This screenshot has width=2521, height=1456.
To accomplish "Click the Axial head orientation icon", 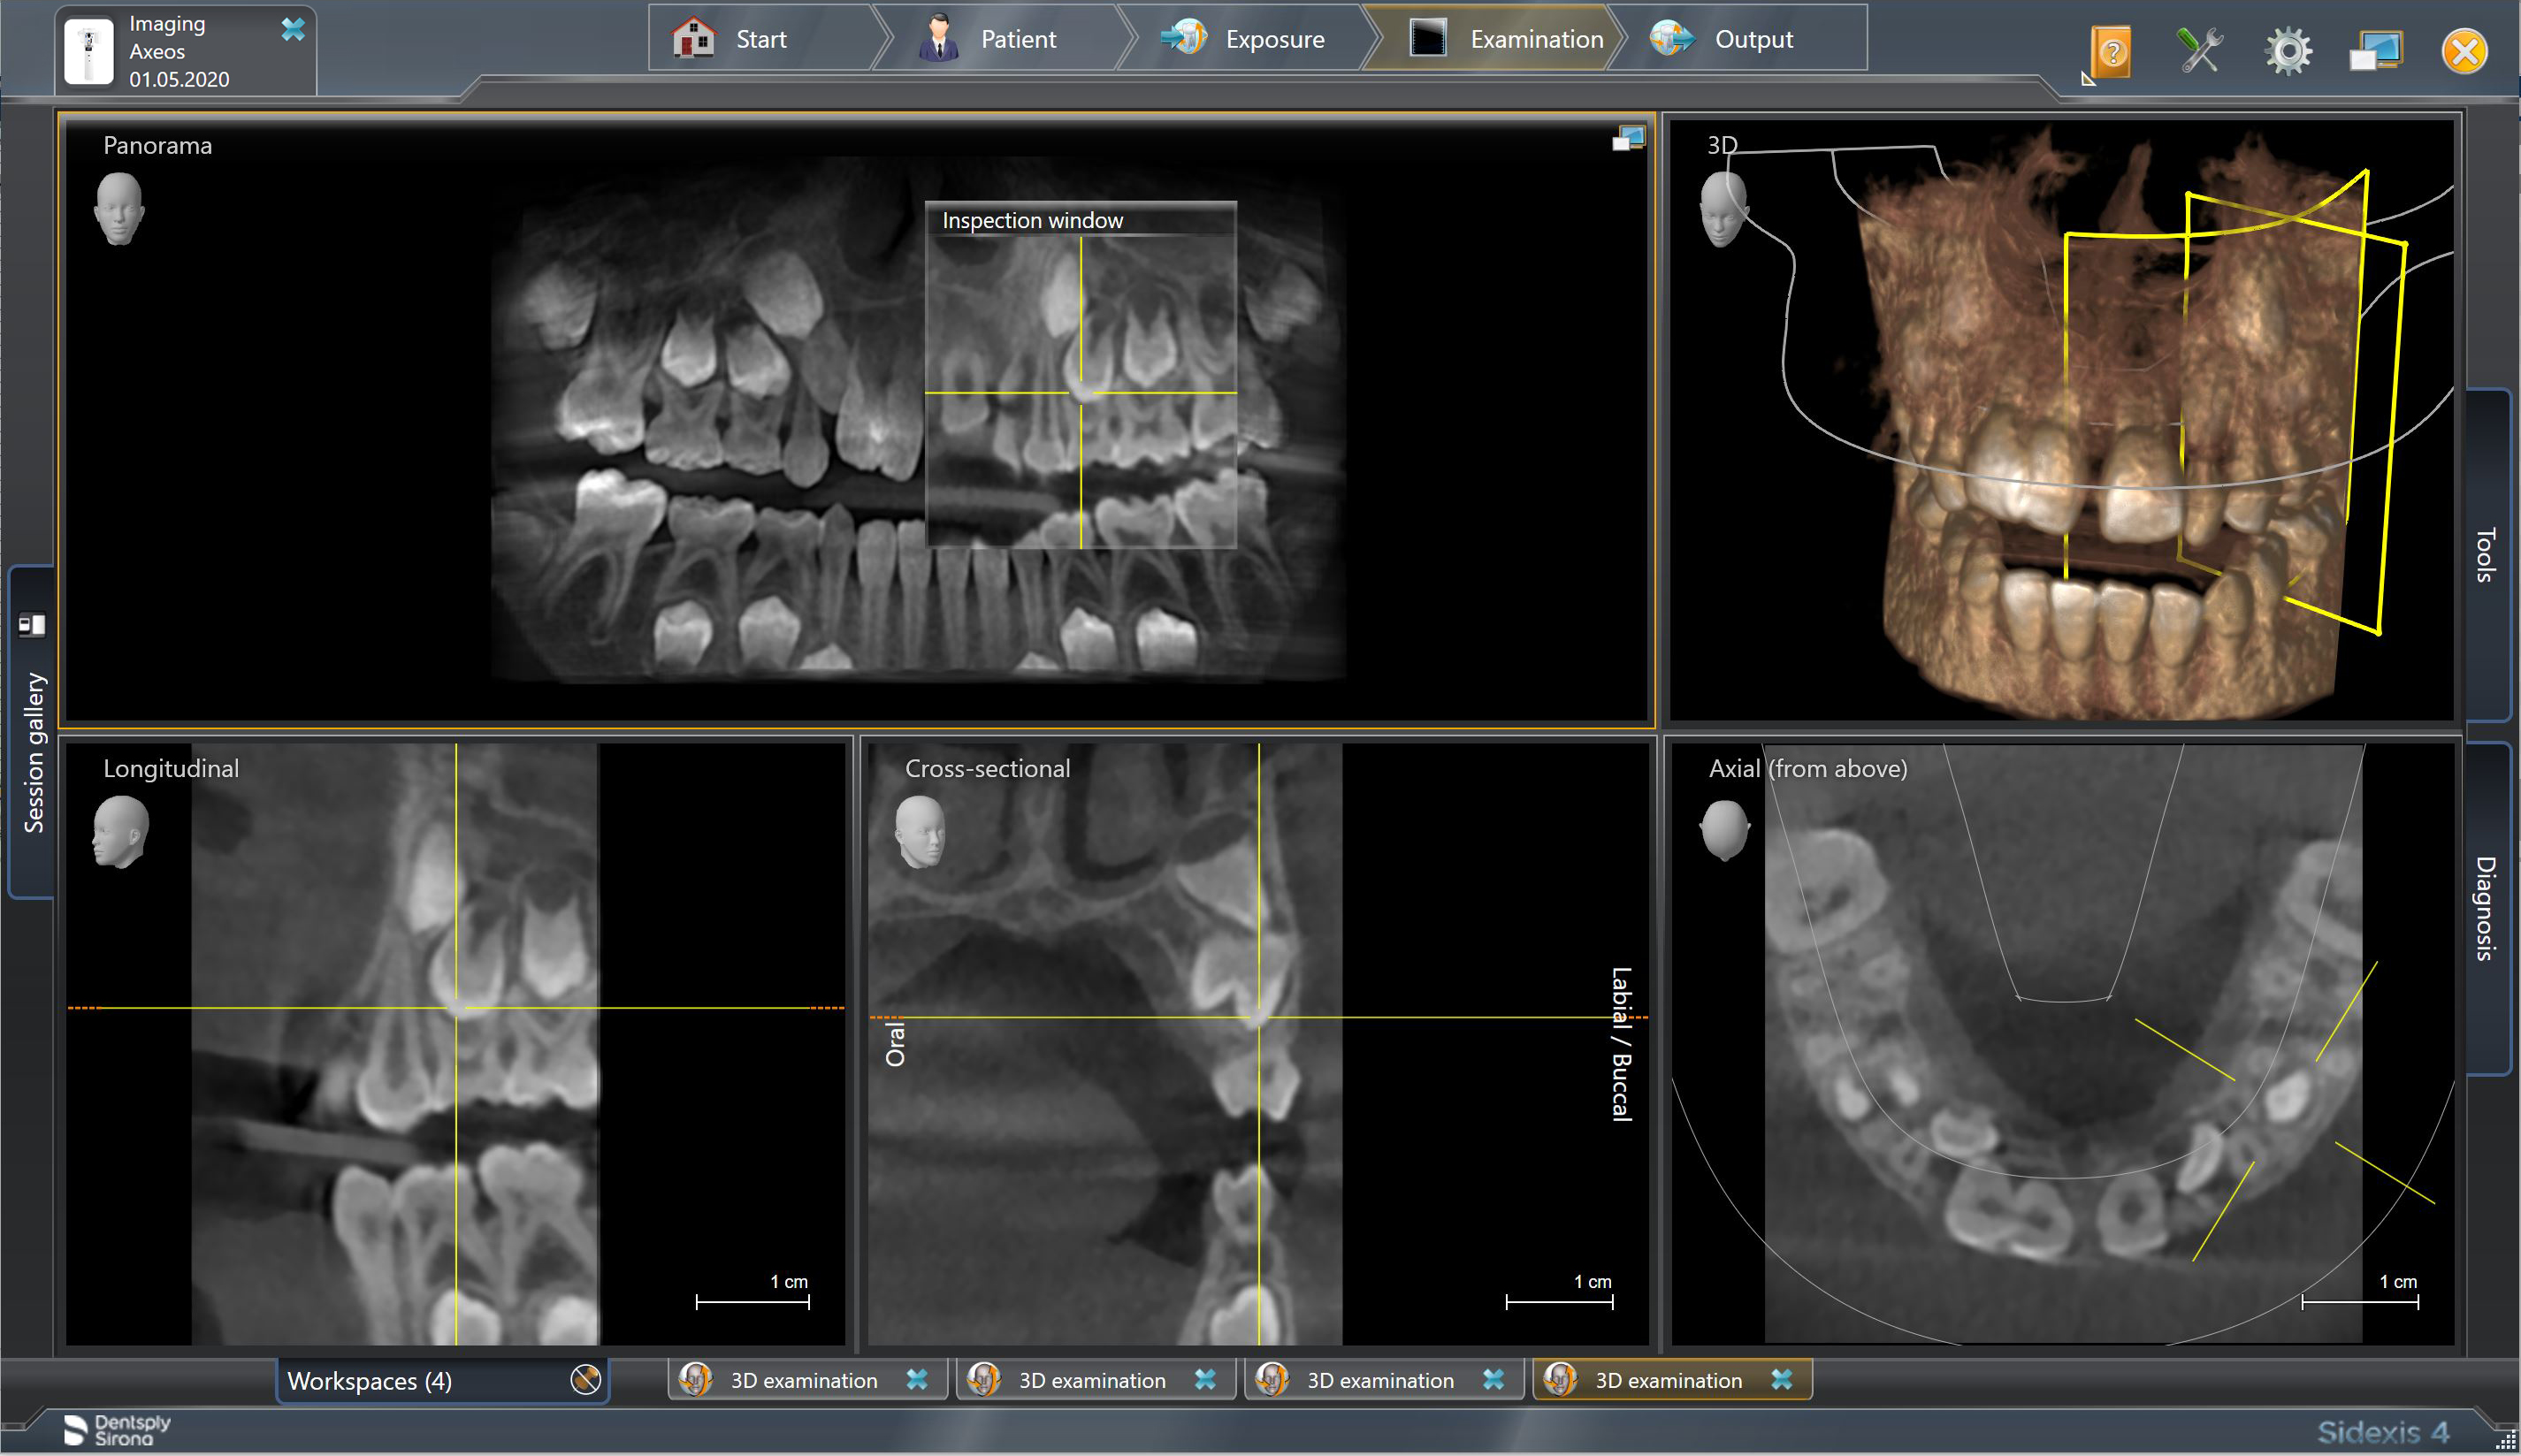I will point(1725,831).
